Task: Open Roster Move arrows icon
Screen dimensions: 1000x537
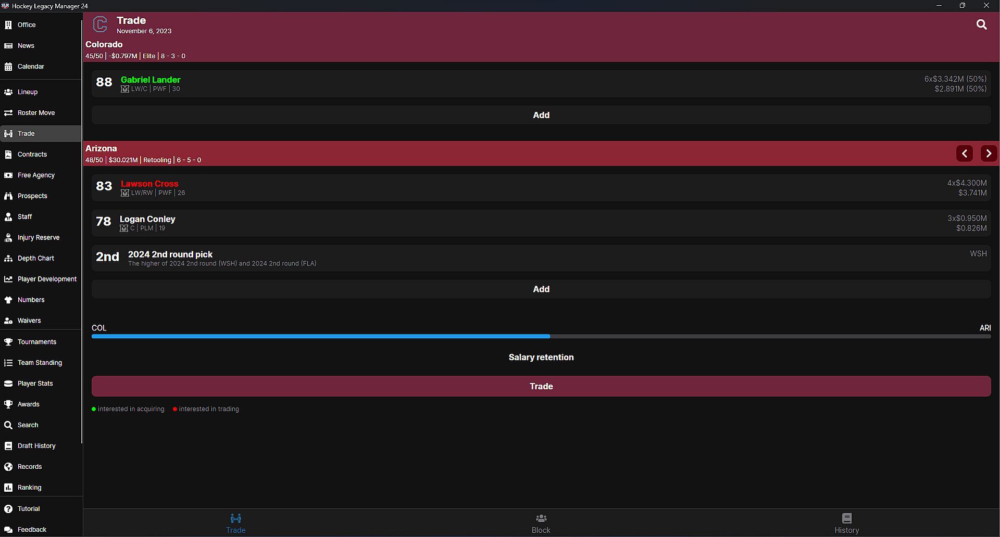Action: (x=8, y=113)
